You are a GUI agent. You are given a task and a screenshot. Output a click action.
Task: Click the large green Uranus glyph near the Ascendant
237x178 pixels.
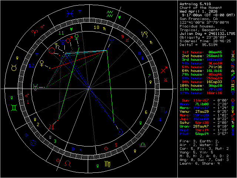(x=36, y=88)
